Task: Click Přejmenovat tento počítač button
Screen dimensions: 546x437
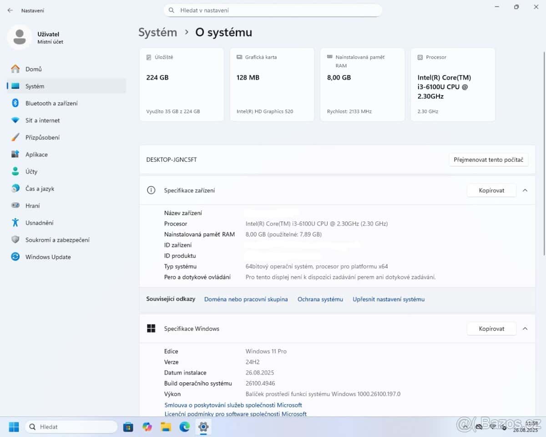Action: tap(488, 160)
